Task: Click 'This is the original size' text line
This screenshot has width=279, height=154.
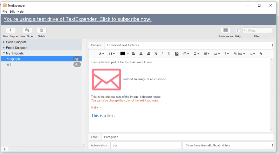Action: pos(126,97)
